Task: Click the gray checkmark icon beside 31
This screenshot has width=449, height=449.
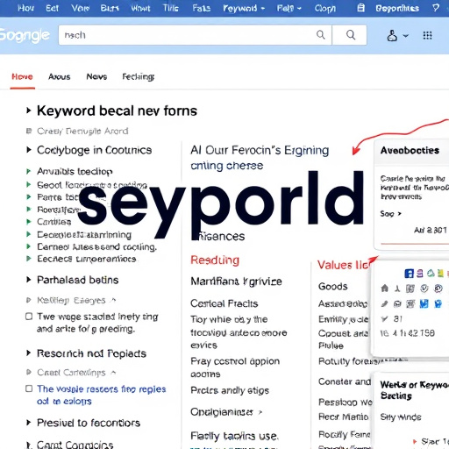Action: pos(385,319)
